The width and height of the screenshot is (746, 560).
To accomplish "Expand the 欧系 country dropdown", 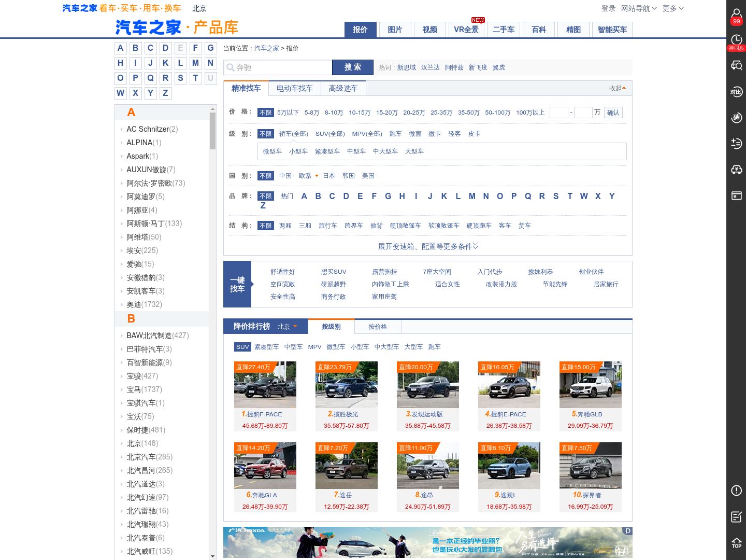I will click(x=309, y=176).
